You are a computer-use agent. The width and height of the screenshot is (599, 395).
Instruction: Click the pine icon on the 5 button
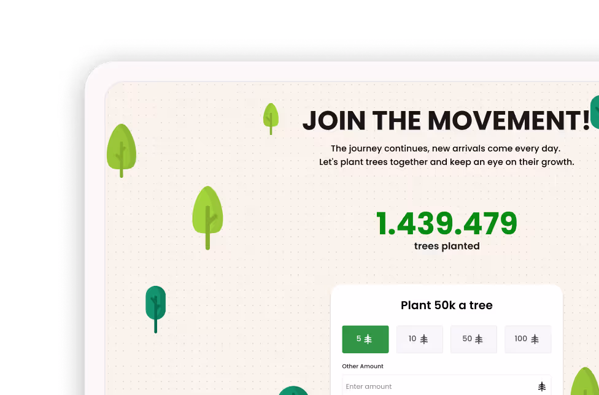[368, 339]
